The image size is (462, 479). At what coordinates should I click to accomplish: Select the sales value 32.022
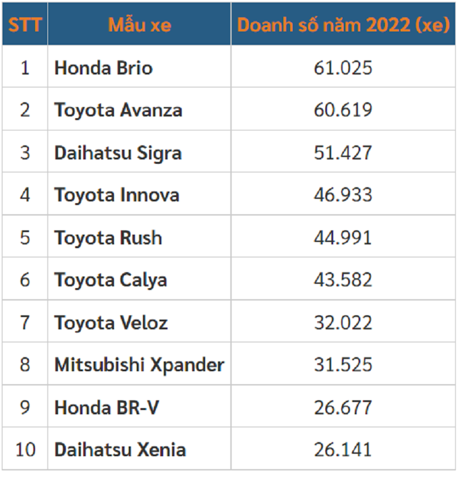343,323
